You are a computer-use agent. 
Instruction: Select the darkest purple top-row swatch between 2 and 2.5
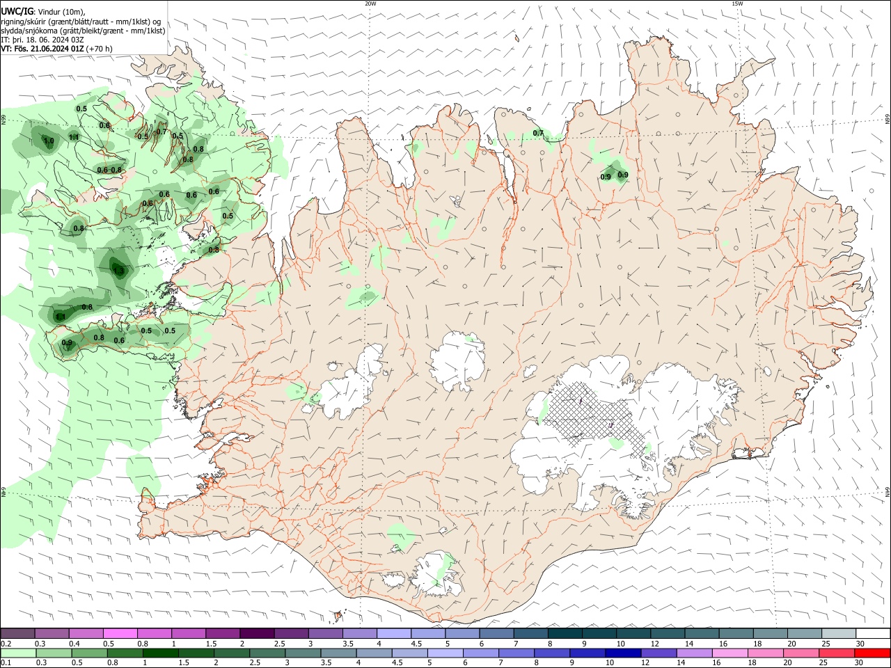click(x=256, y=633)
